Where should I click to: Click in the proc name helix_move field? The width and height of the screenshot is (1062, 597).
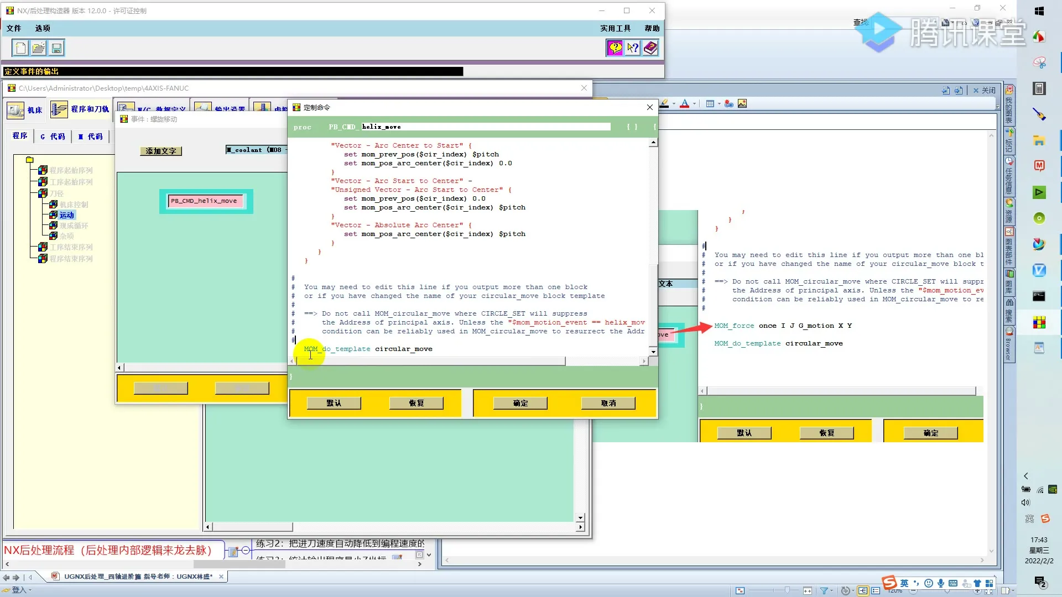click(486, 127)
